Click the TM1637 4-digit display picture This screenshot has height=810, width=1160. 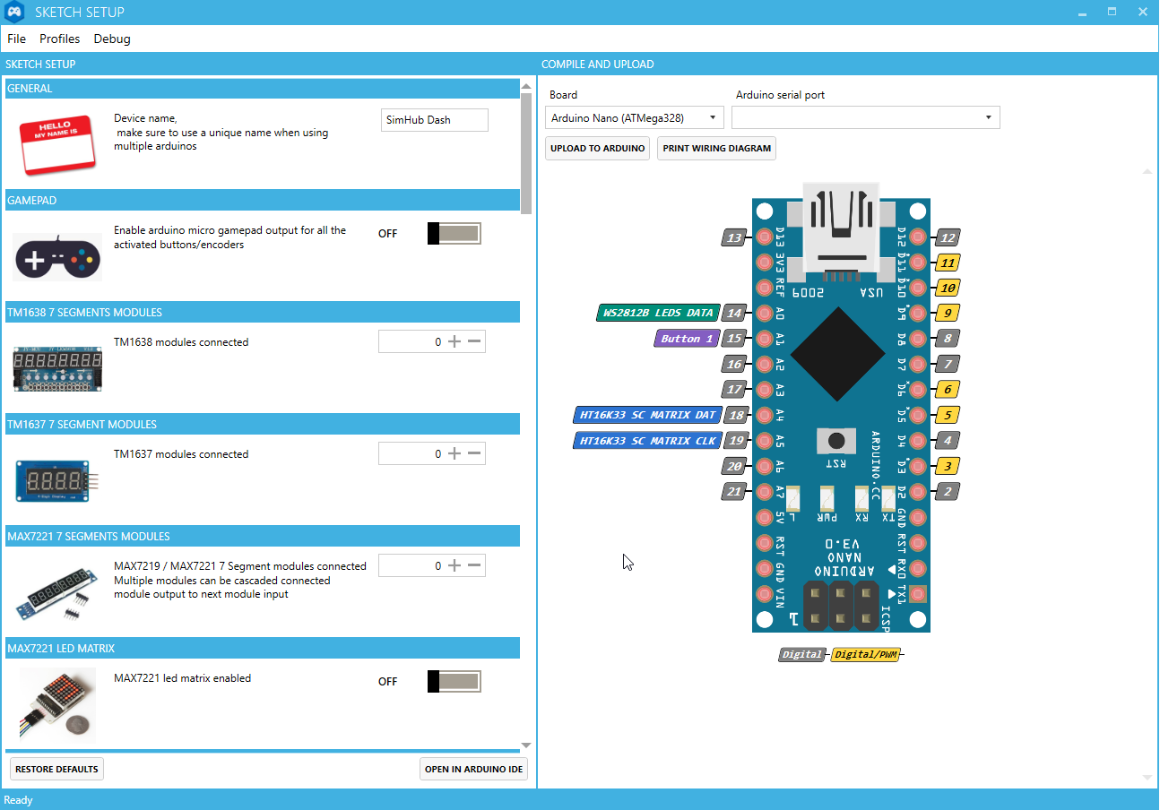tap(57, 481)
